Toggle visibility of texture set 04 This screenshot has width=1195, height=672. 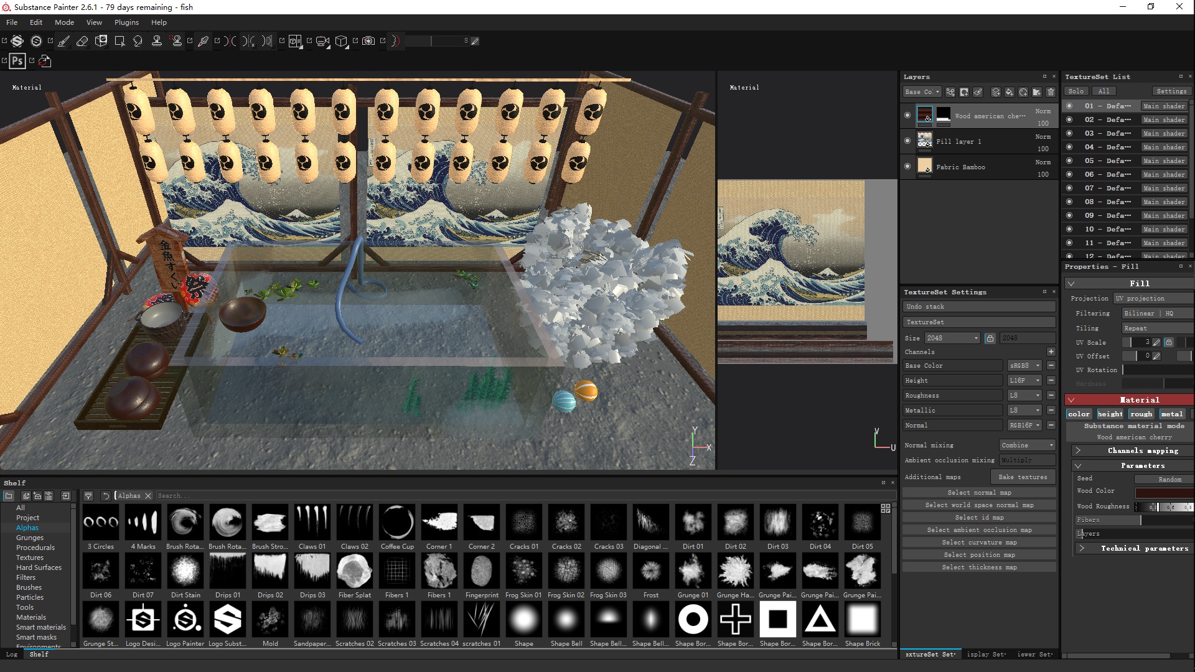point(1069,147)
